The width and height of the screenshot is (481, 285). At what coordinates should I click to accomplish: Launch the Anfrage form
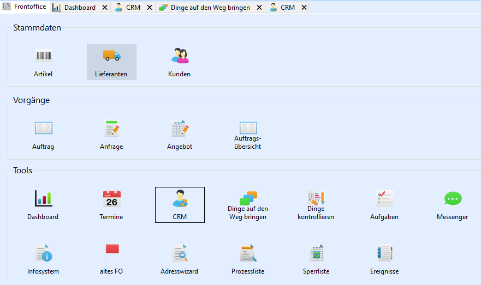point(111,129)
